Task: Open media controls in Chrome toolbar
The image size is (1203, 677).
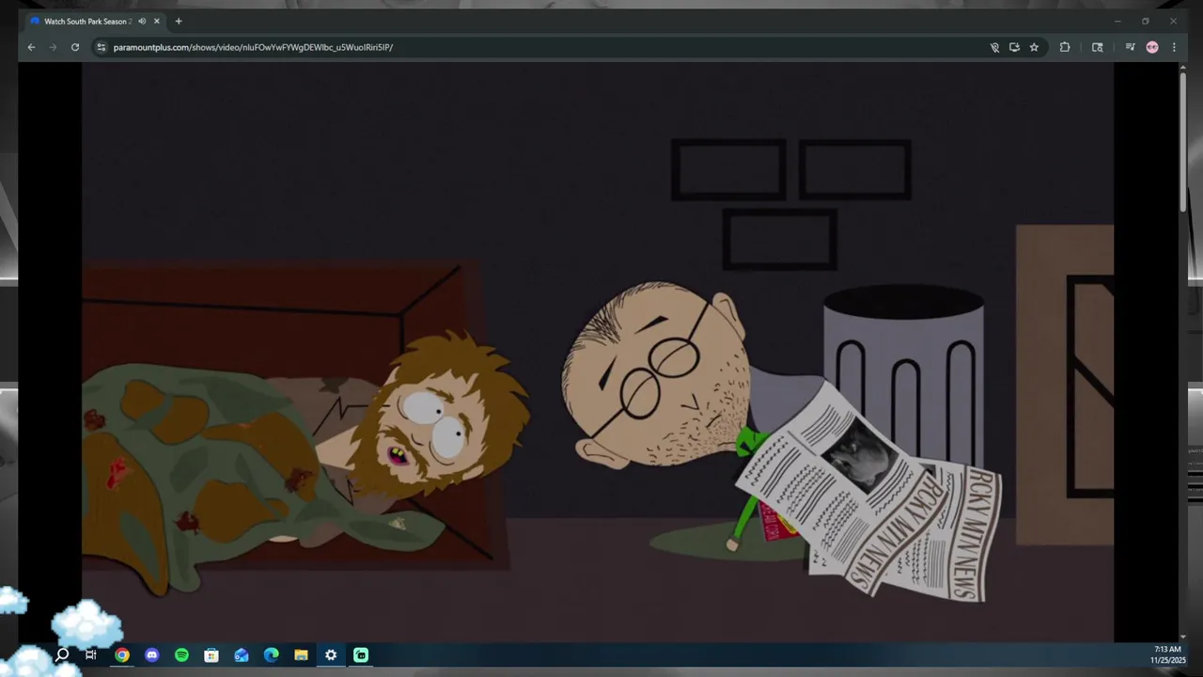Action: 1130,47
